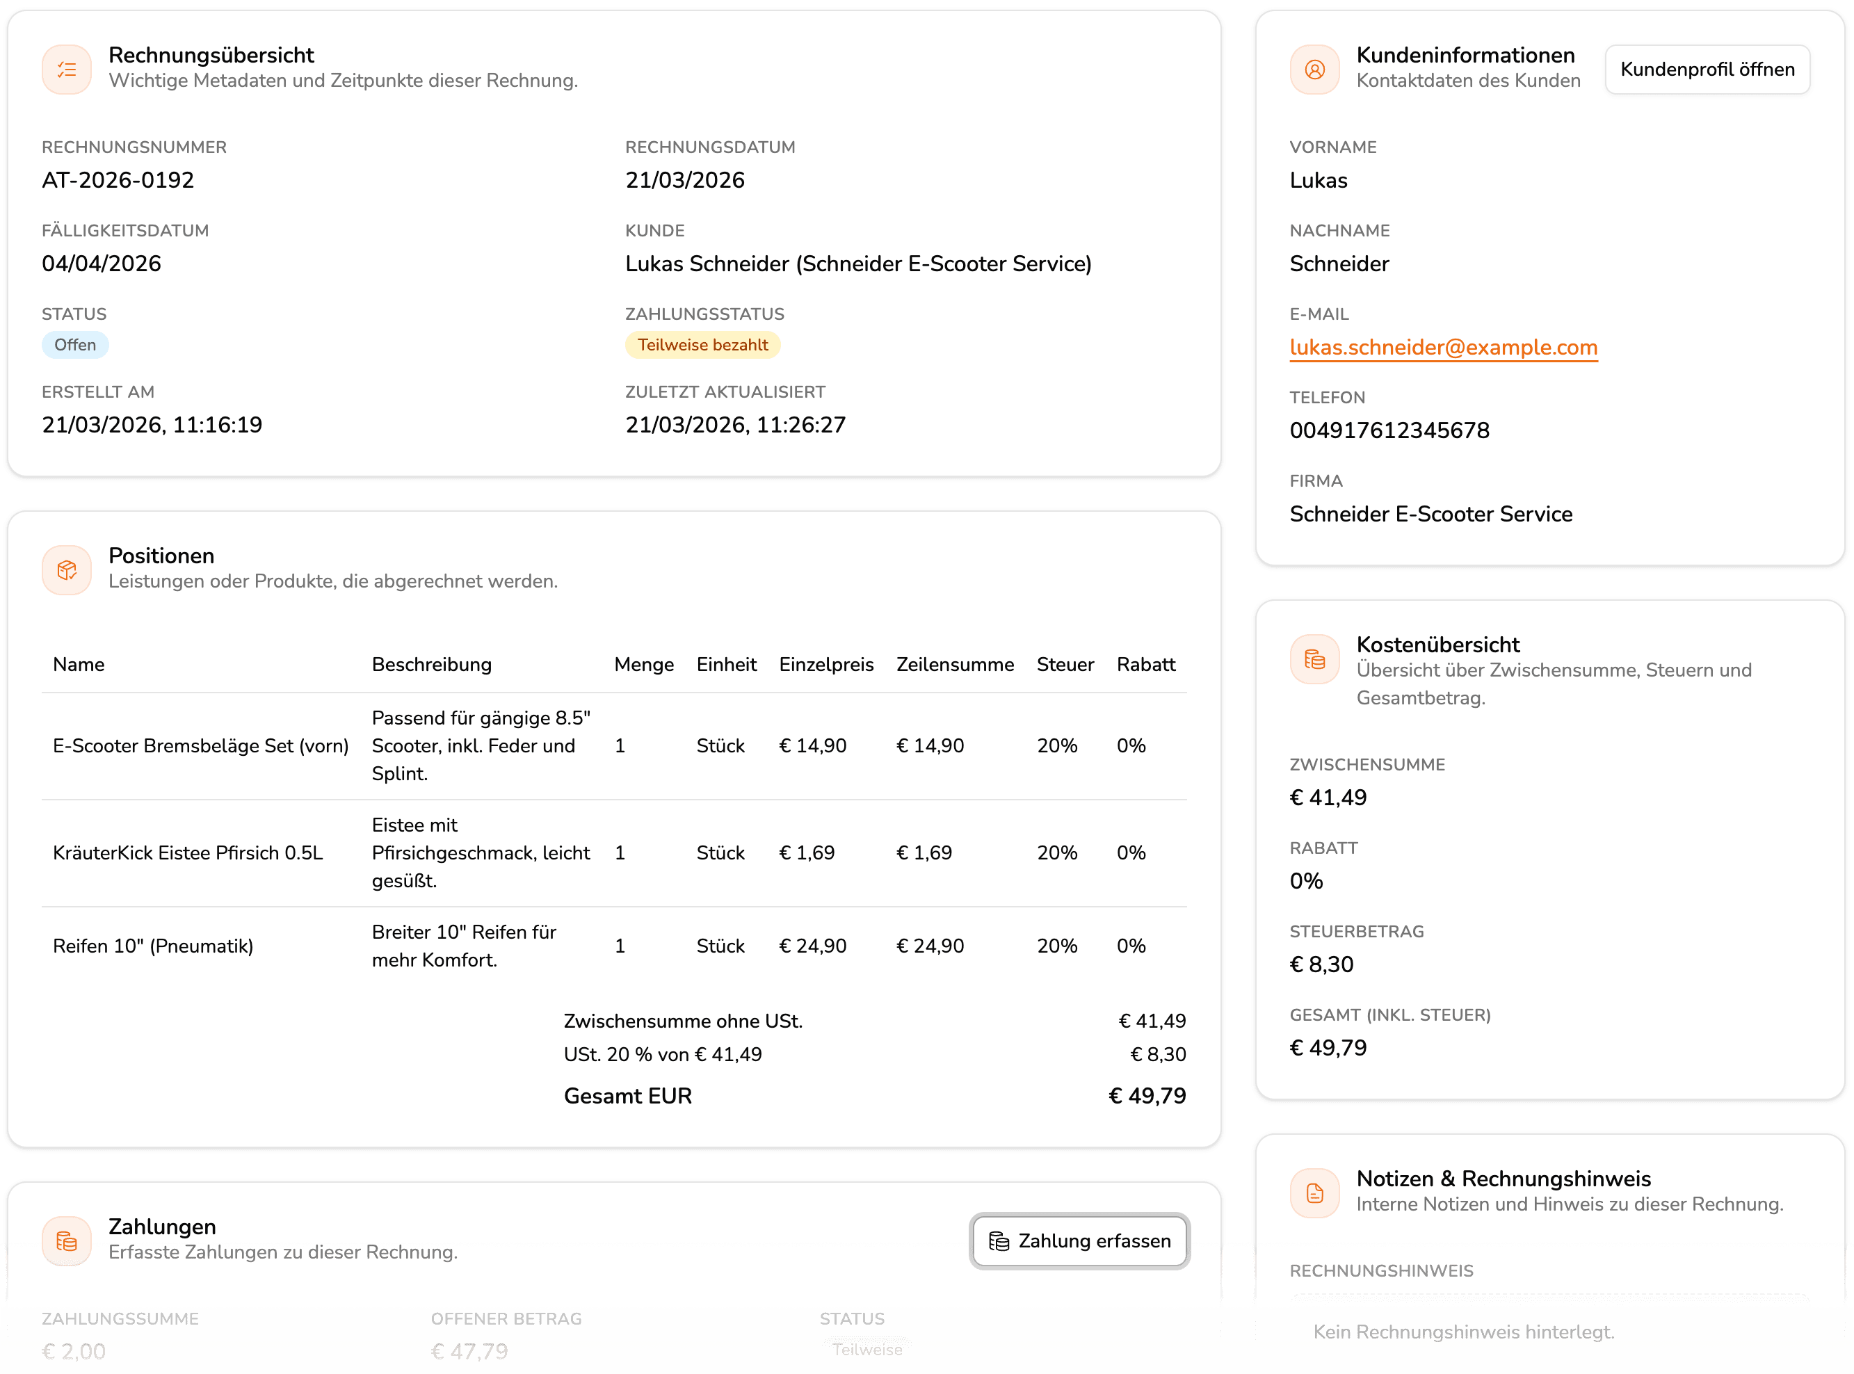The image size is (1854, 1374).
Task: Select the Rechnungsdatum value 21/03/2026
Action: pos(684,179)
